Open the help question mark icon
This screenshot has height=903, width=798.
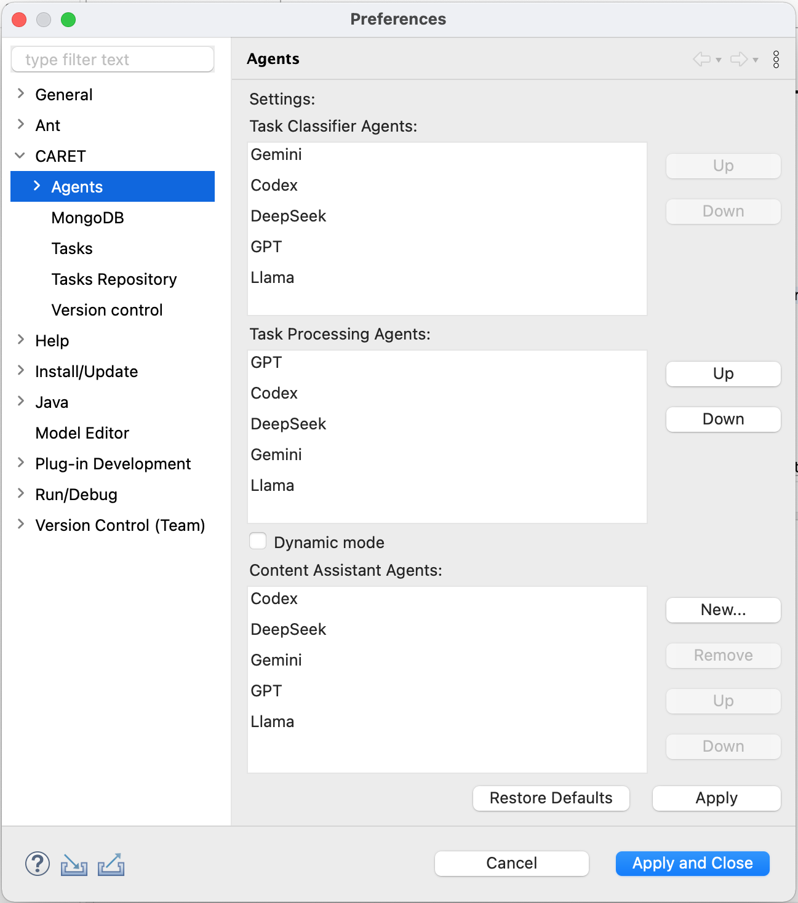pos(37,864)
